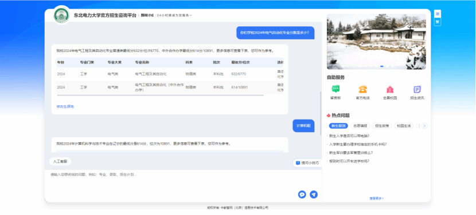Click the 热点问题 section heading
The image size is (476, 215).
tap(340, 116)
